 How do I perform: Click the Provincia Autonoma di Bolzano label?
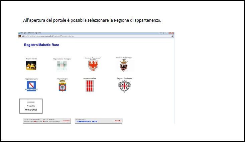pos(93,58)
